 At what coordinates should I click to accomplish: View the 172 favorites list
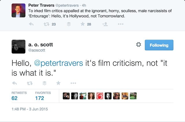click(43, 96)
